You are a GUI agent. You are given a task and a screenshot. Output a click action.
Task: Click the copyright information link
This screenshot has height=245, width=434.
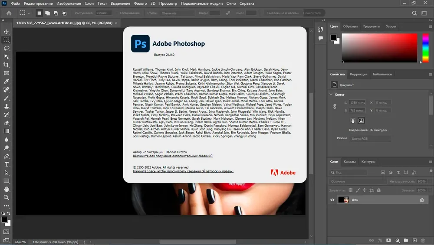click(183, 171)
